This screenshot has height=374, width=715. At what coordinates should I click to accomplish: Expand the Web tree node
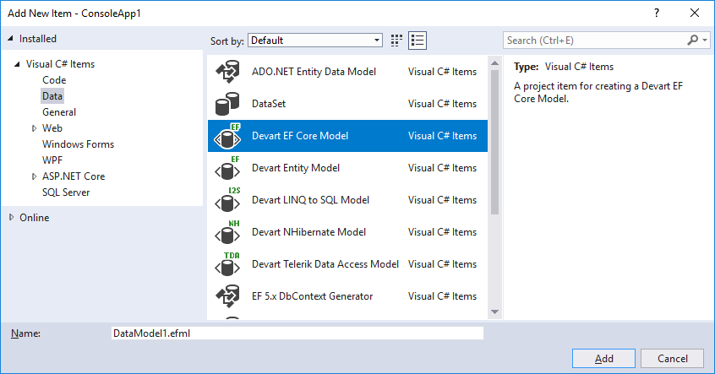point(34,128)
